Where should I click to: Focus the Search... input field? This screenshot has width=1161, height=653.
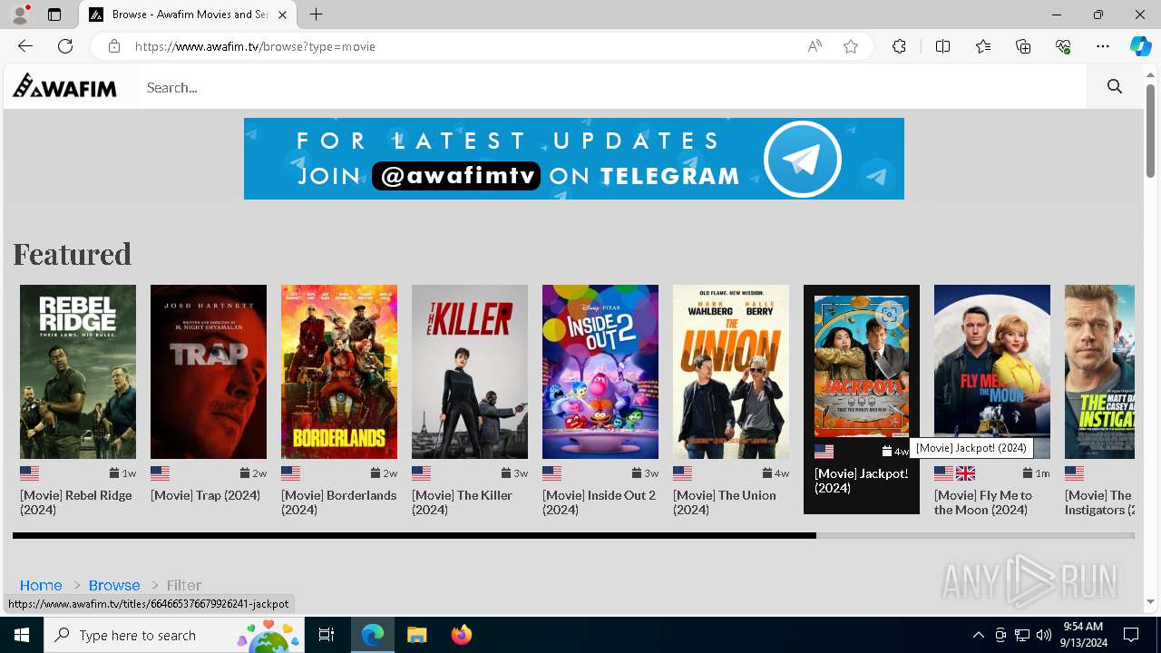(612, 87)
